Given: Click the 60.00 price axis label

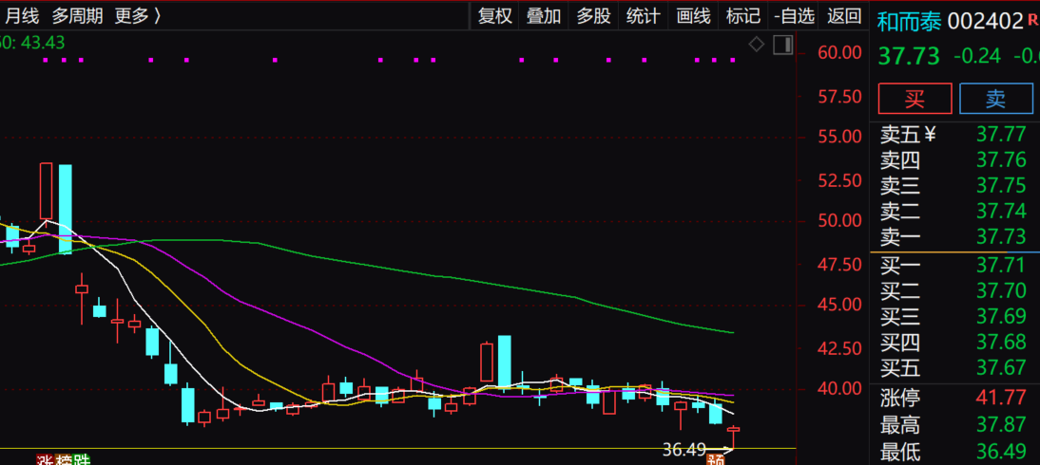Looking at the screenshot, I should (x=839, y=51).
